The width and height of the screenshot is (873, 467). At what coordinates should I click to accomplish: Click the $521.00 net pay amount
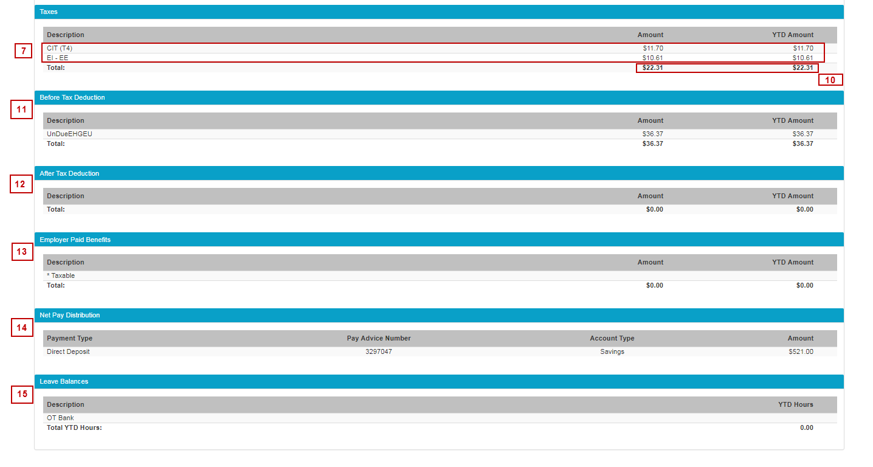pos(801,351)
